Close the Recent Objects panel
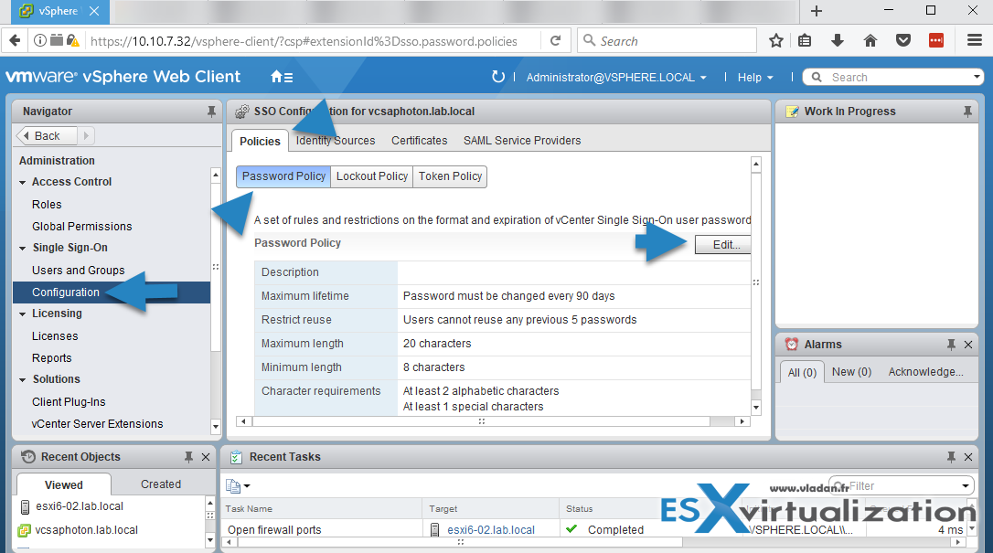The height and width of the screenshot is (553, 993). 206,457
